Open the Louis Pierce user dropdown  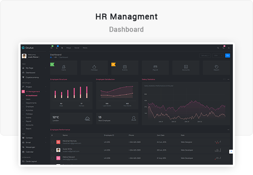(x=34, y=57)
